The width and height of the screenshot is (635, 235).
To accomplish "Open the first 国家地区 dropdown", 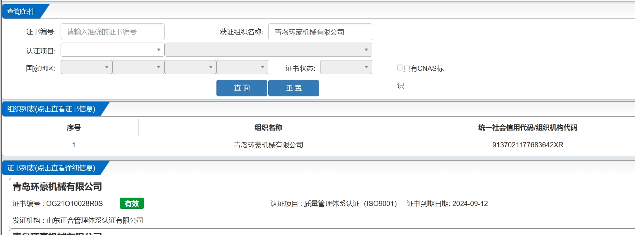I will (87, 67).
